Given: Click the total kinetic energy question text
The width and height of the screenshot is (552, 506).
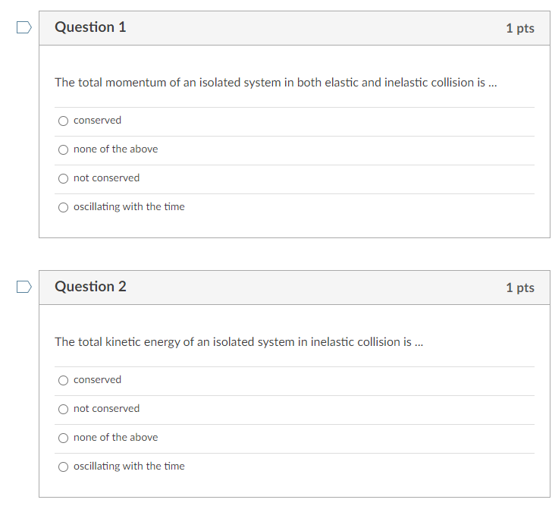Looking at the screenshot, I should (239, 342).
